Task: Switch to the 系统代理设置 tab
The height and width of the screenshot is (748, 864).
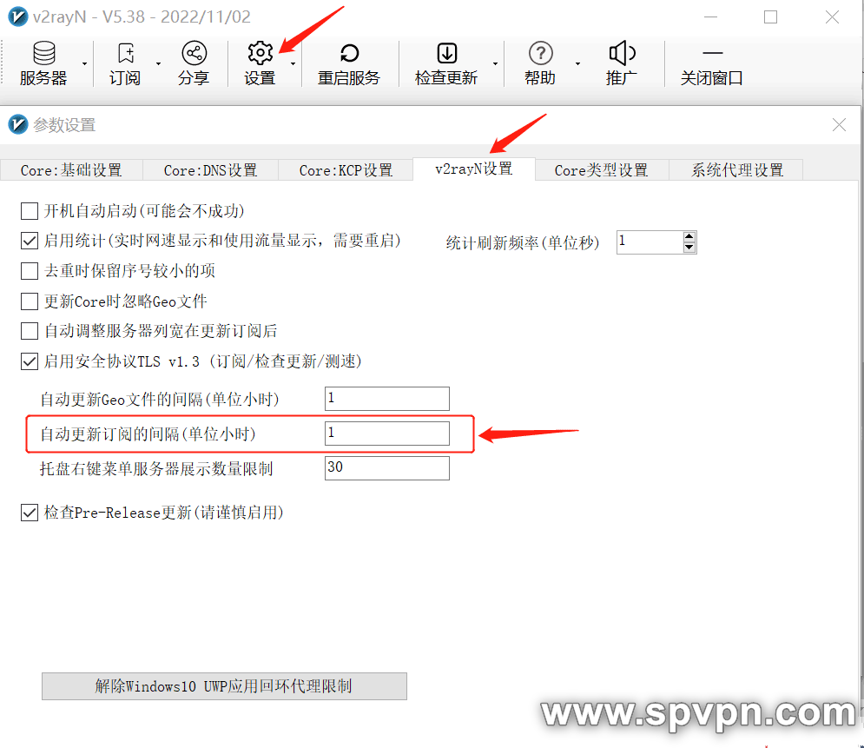Action: coord(736,170)
